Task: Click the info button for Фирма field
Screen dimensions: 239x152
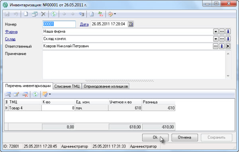Action: tap(228, 31)
